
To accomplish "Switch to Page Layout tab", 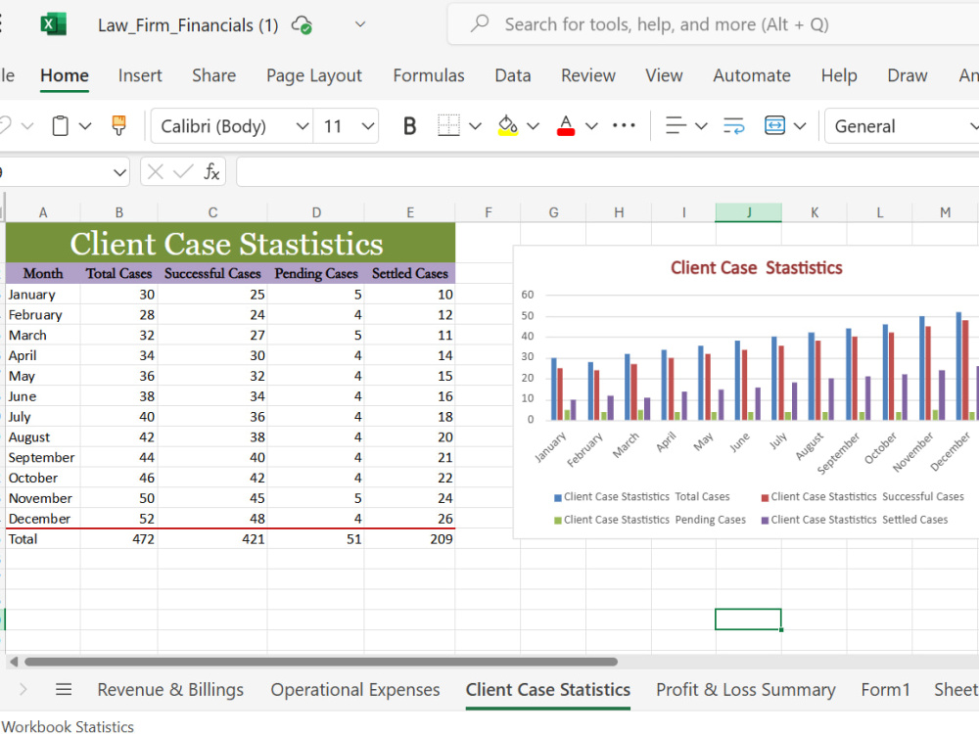I will coord(314,75).
